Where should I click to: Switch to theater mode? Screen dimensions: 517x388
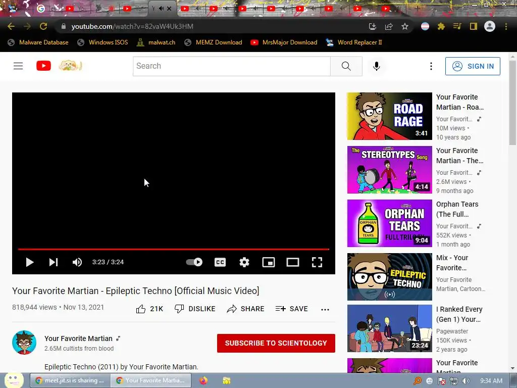click(x=293, y=262)
